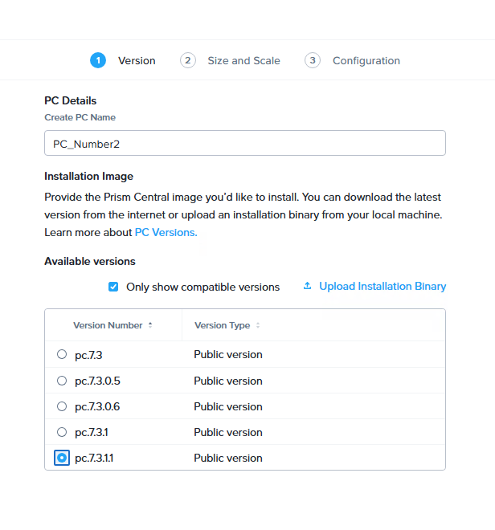Choose pc.7.3.0.5 version radio button
This screenshot has width=495, height=530.
(62, 381)
